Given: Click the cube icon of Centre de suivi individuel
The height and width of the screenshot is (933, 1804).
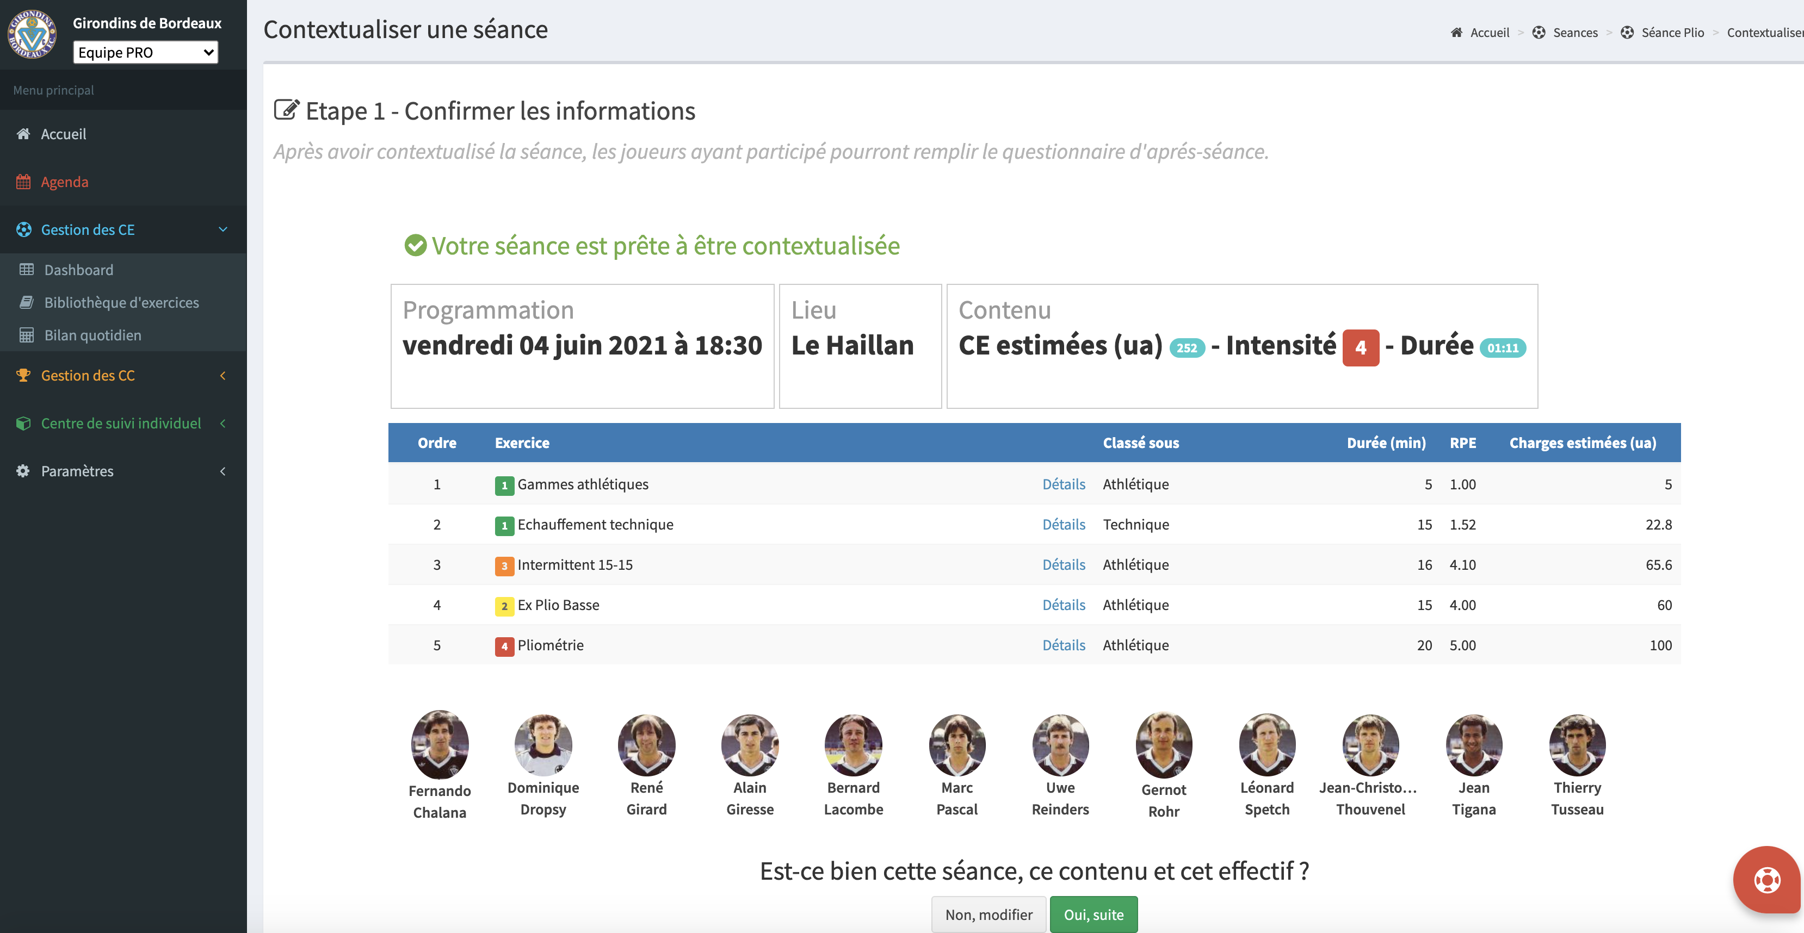Looking at the screenshot, I should [23, 424].
